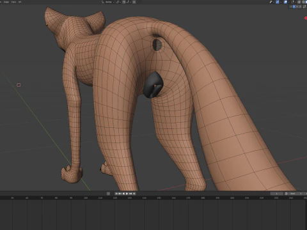Click the current frame number field
Viewport: 307px width, 230px height.
pyautogui.click(x=277, y=194)
